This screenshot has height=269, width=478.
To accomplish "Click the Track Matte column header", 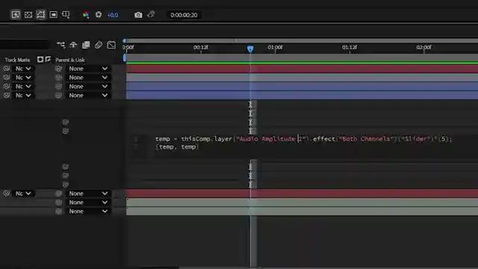I will click(x=17, y=60).
